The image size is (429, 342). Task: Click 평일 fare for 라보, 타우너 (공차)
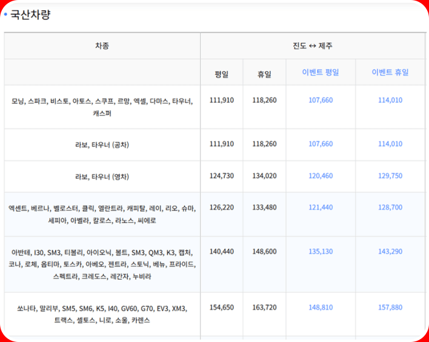pyautogui.click(x=222, y=144)
